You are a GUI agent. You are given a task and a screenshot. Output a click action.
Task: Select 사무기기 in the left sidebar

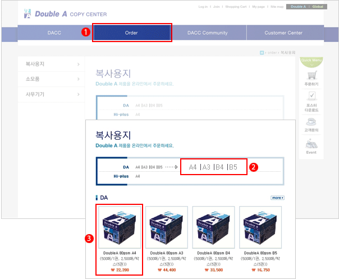[x=35, y=94]
